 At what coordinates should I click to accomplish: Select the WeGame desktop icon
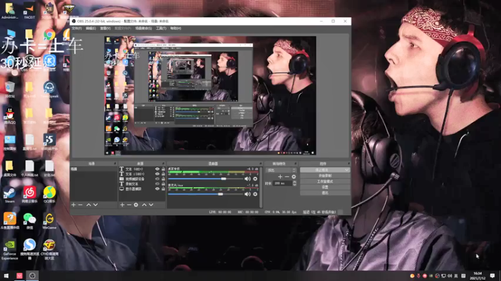pos(49,222)
